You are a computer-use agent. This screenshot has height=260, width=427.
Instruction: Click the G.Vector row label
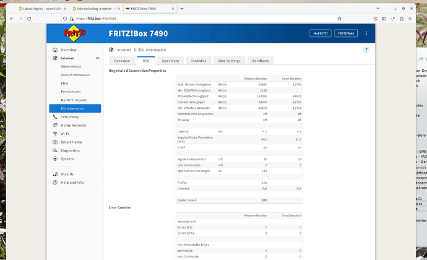pyautogui.click(x=183, y=189)
